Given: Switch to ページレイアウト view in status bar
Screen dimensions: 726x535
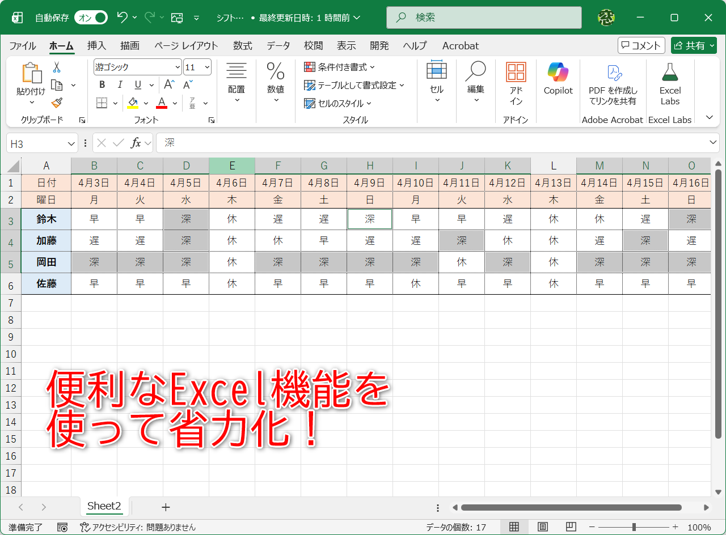Looking at the screenshot, I should pos(542,527).
